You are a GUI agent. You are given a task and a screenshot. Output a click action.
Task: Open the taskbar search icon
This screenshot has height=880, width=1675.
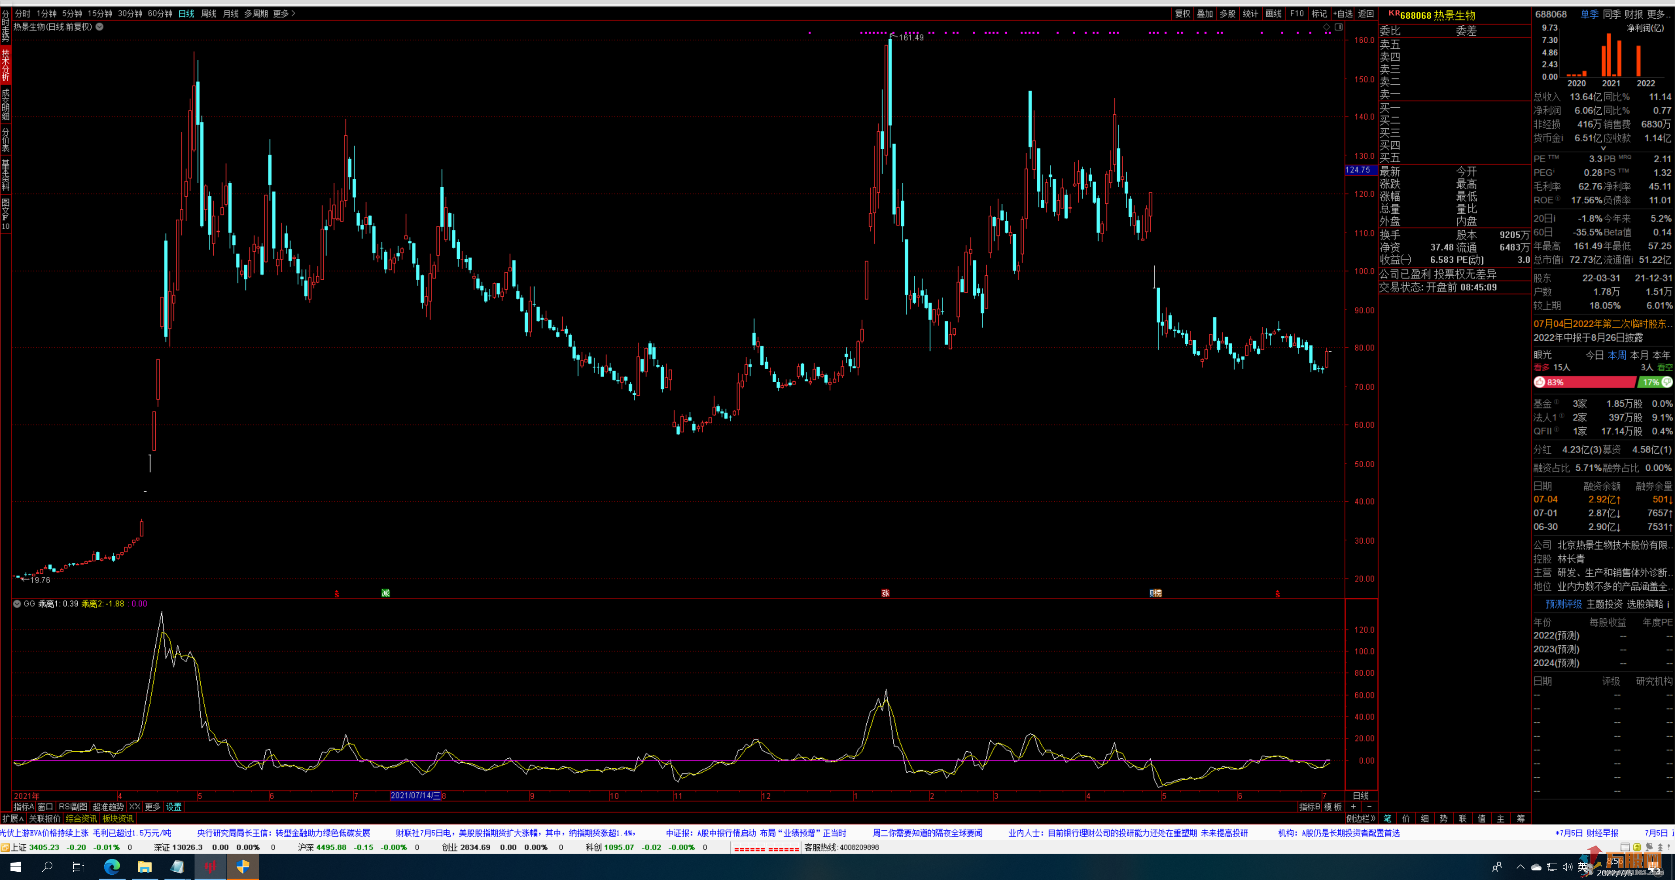48,866
